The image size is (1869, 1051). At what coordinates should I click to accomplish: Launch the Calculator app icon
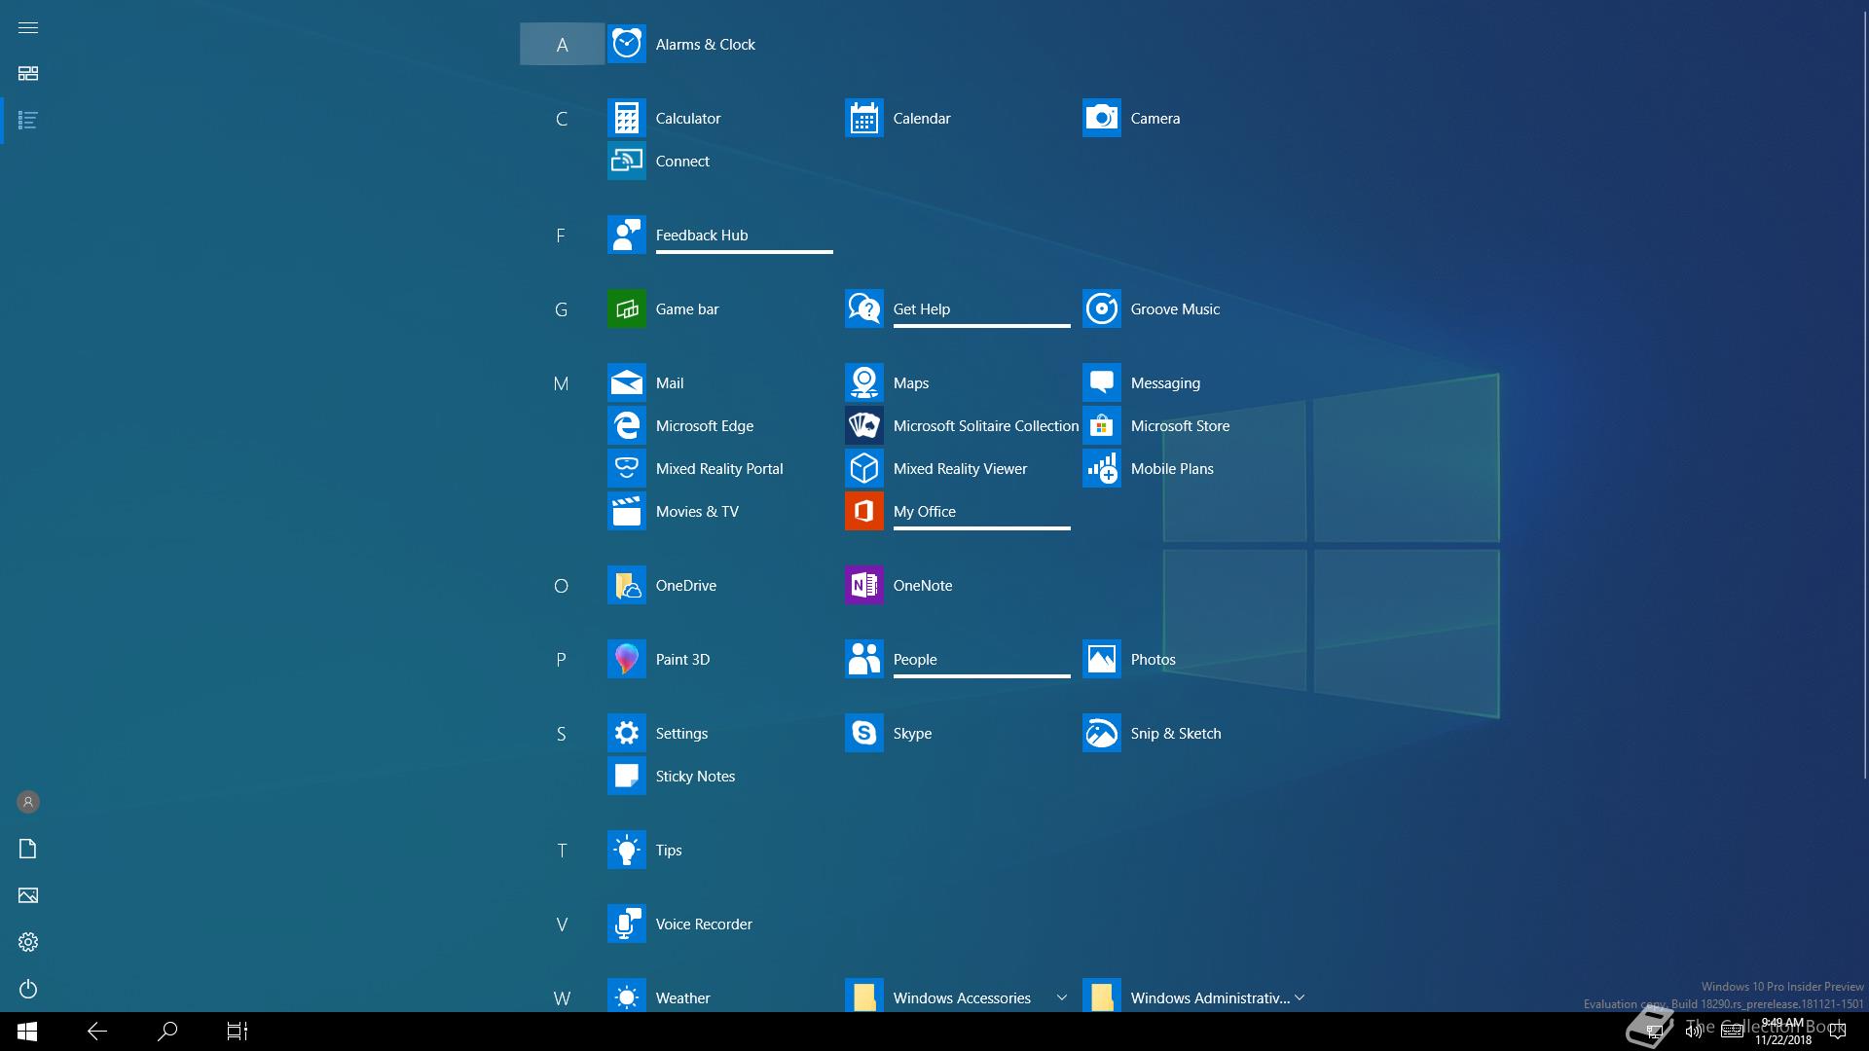[627, 119]
